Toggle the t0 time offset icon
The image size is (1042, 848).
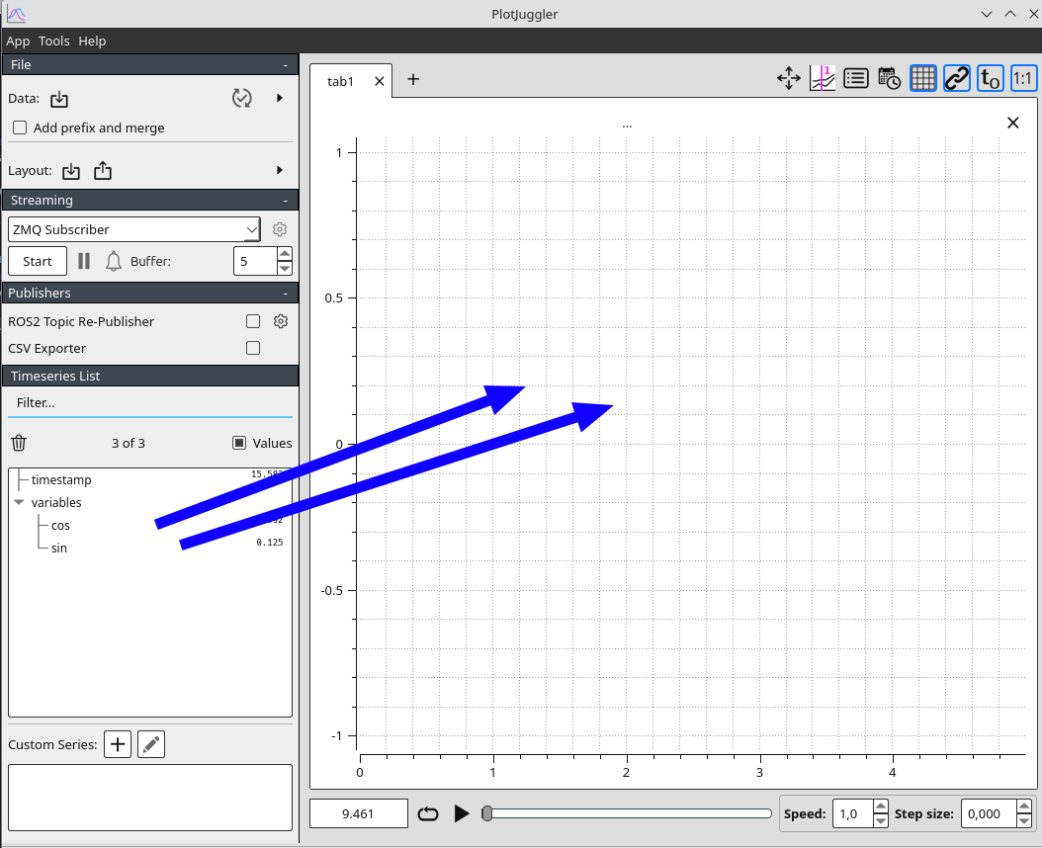(991, 78)
